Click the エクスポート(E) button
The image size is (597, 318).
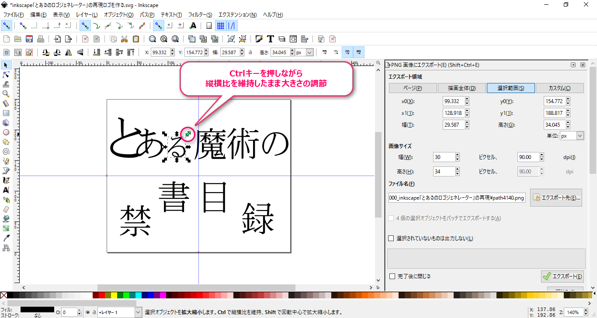[562, 276]
